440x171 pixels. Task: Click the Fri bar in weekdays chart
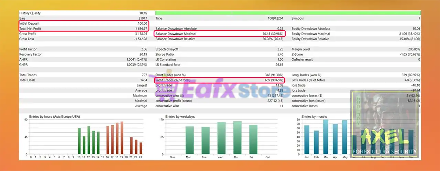(253, 140)
